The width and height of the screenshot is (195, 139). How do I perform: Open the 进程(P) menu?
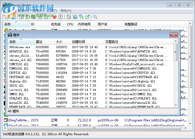click(38, 11)
